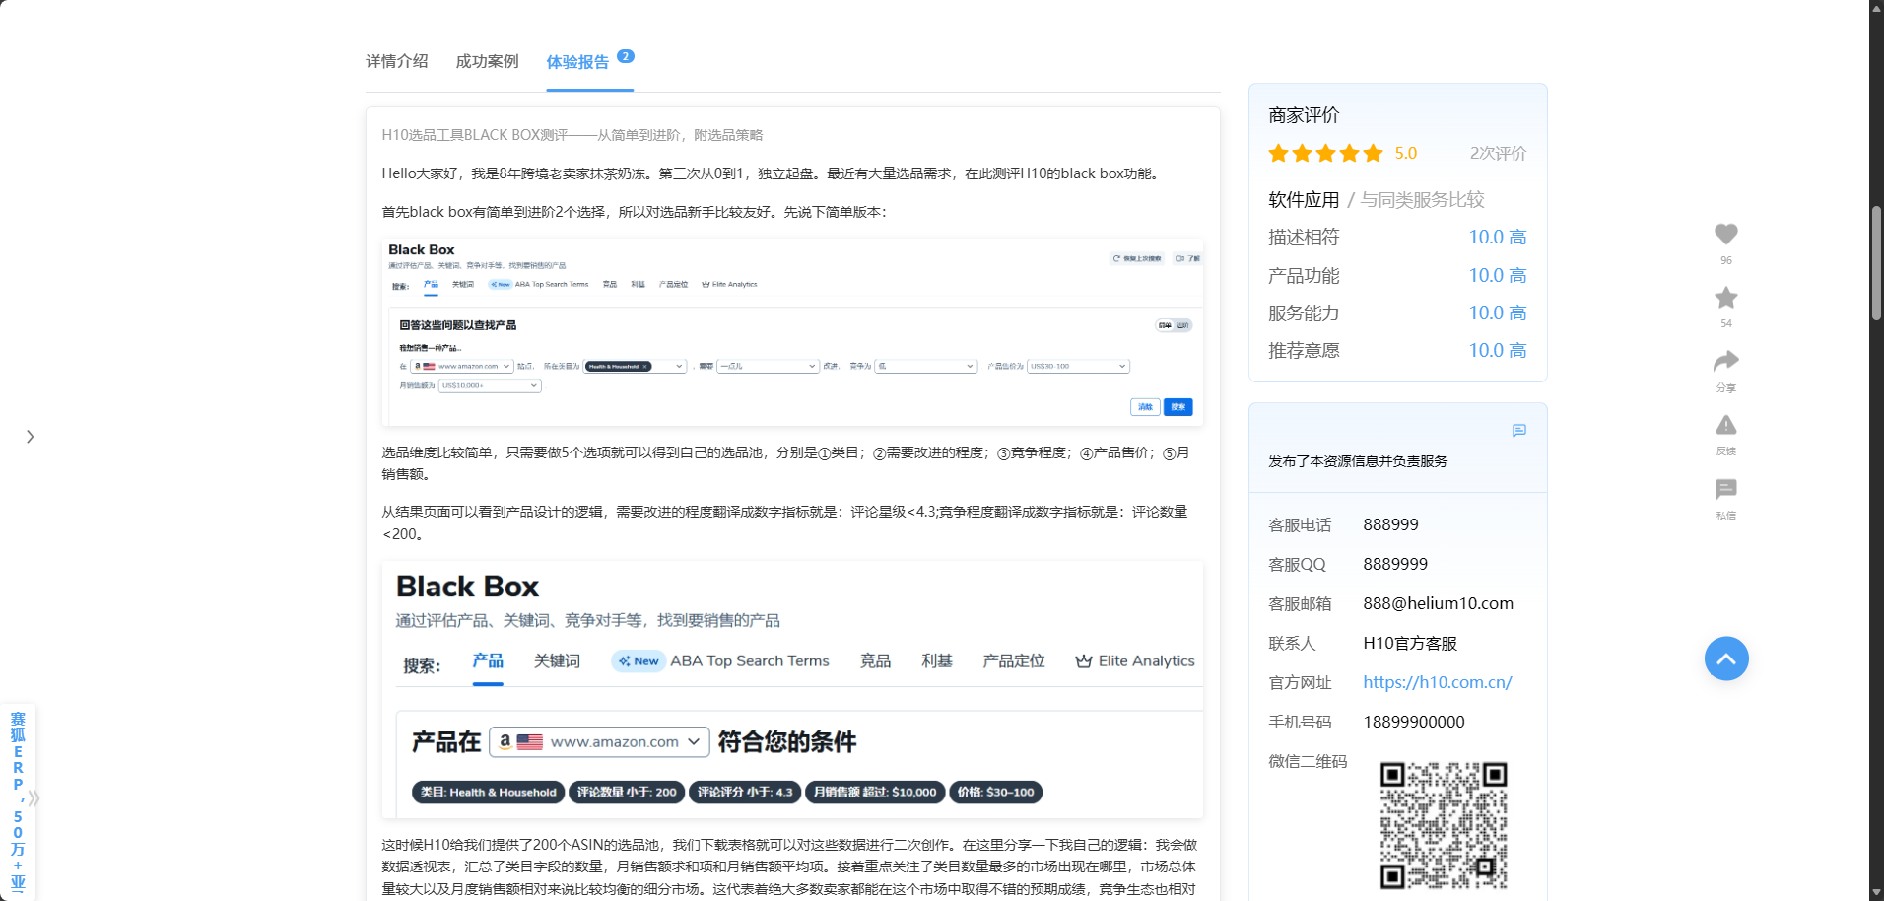Click the large Black Box results screenshot
The width and height of the screenshot is (1884, 901).
[x=792, y=689]
